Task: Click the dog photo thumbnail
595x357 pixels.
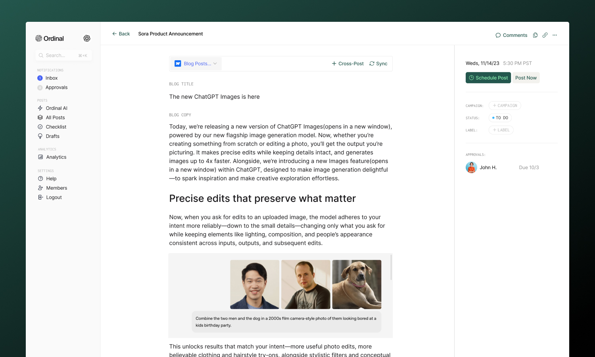Action: pos(357,284)
